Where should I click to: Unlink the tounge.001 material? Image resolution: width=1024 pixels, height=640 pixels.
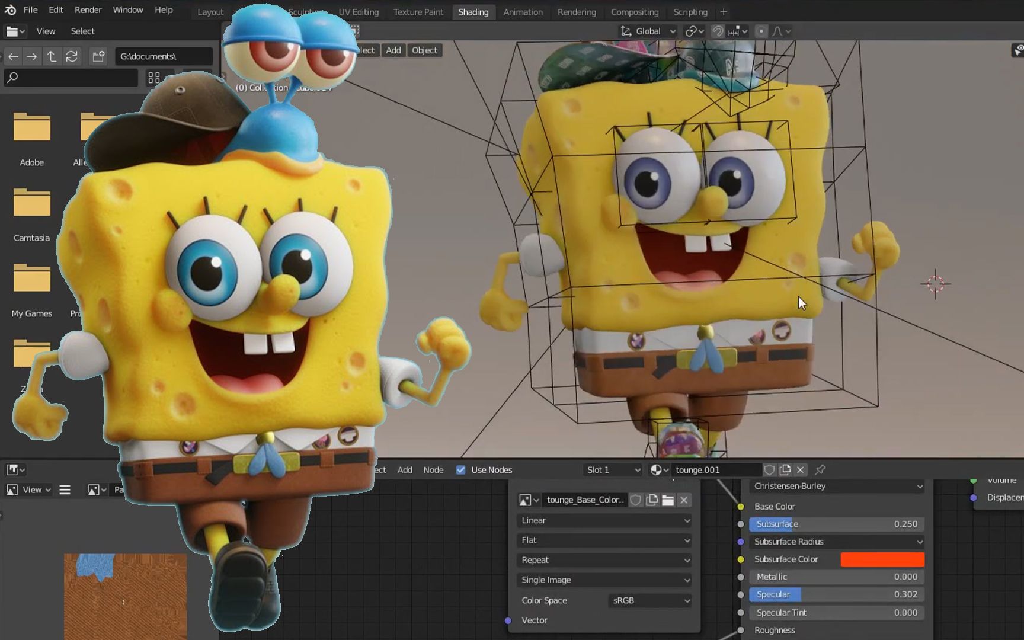(x=801, y=470)
